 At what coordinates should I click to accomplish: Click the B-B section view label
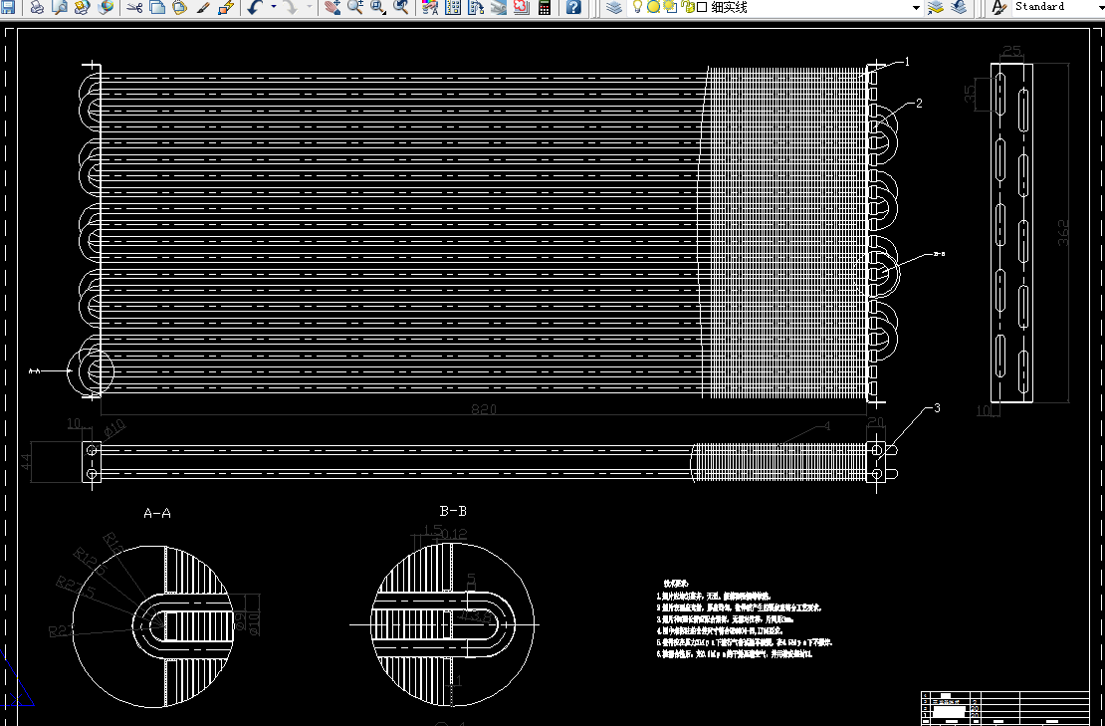point(453,511)
